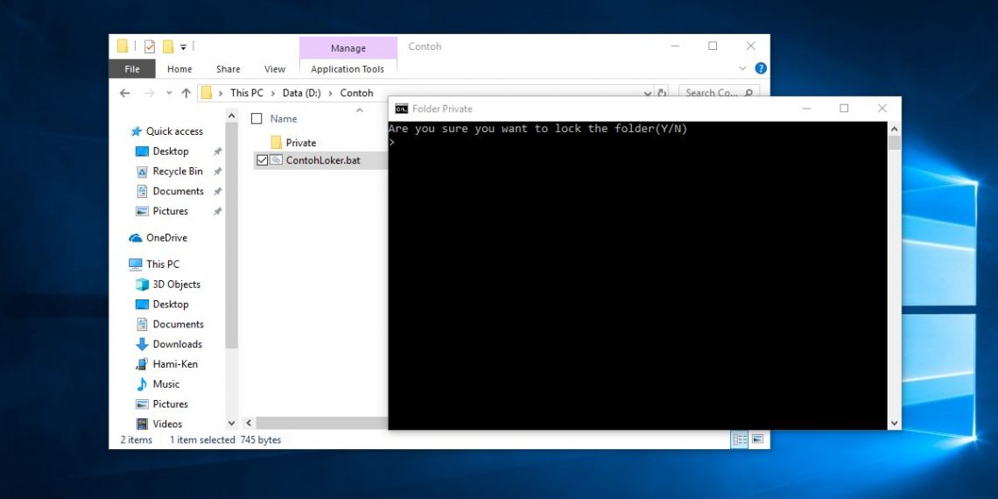Viewport: 998px width, 499px height.
Task: Click the Properties icon in quick access toolbar
Action: [x=149, y=46]
